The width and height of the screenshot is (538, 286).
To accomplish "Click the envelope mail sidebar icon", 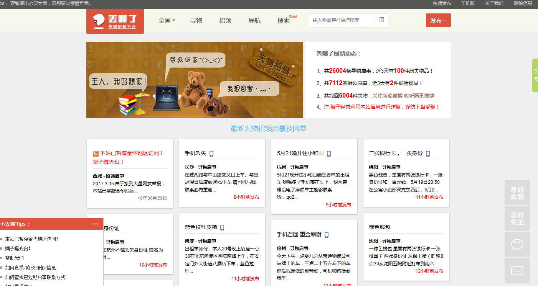I will tap(517, 271).
